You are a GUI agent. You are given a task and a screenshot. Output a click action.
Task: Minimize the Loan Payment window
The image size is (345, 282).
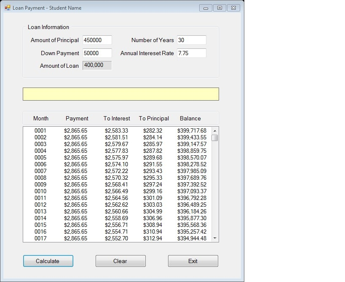206,8
